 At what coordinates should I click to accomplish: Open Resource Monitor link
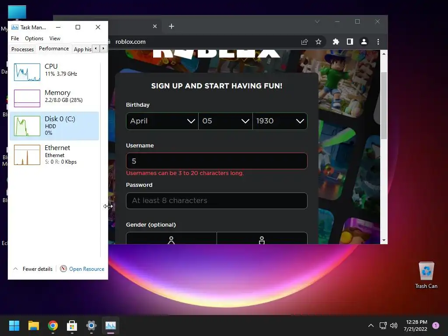(87, 269)
